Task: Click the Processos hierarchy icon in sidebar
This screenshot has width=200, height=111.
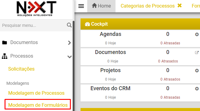Action: coord(5,56)
